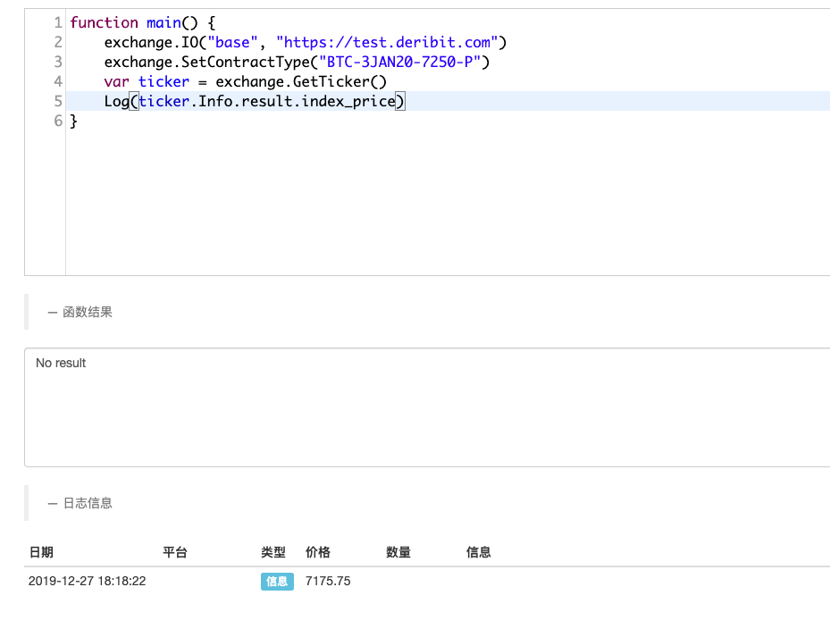Select the 数量 column header
This screenshot has width=830, height=629.
click(398, 552)
